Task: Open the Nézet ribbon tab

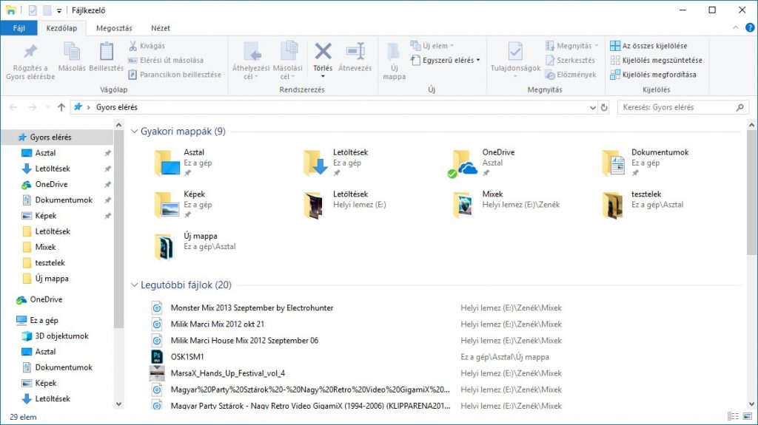Action: point(161,28)
